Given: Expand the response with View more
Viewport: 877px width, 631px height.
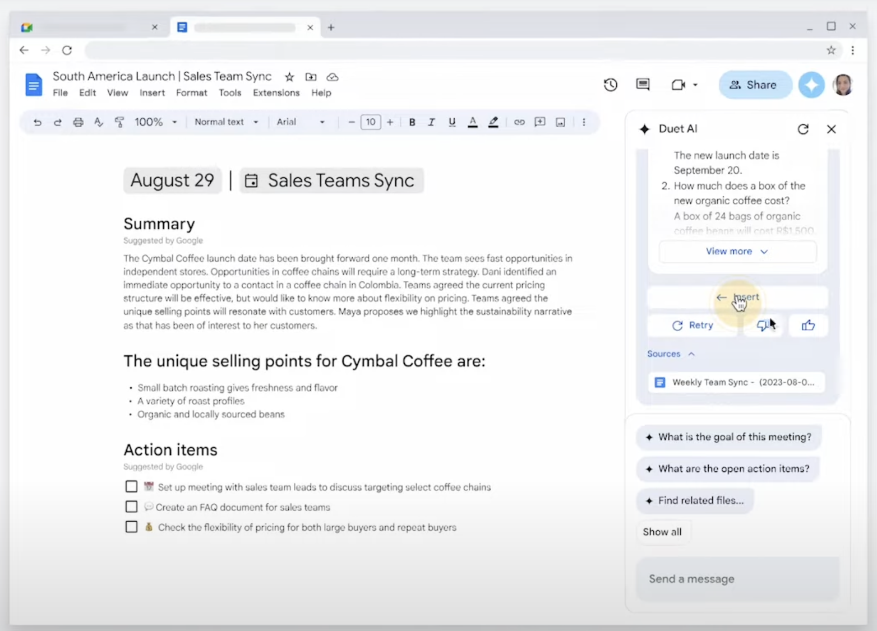Looking at the screenshot, I should click(x=737, y=252).
